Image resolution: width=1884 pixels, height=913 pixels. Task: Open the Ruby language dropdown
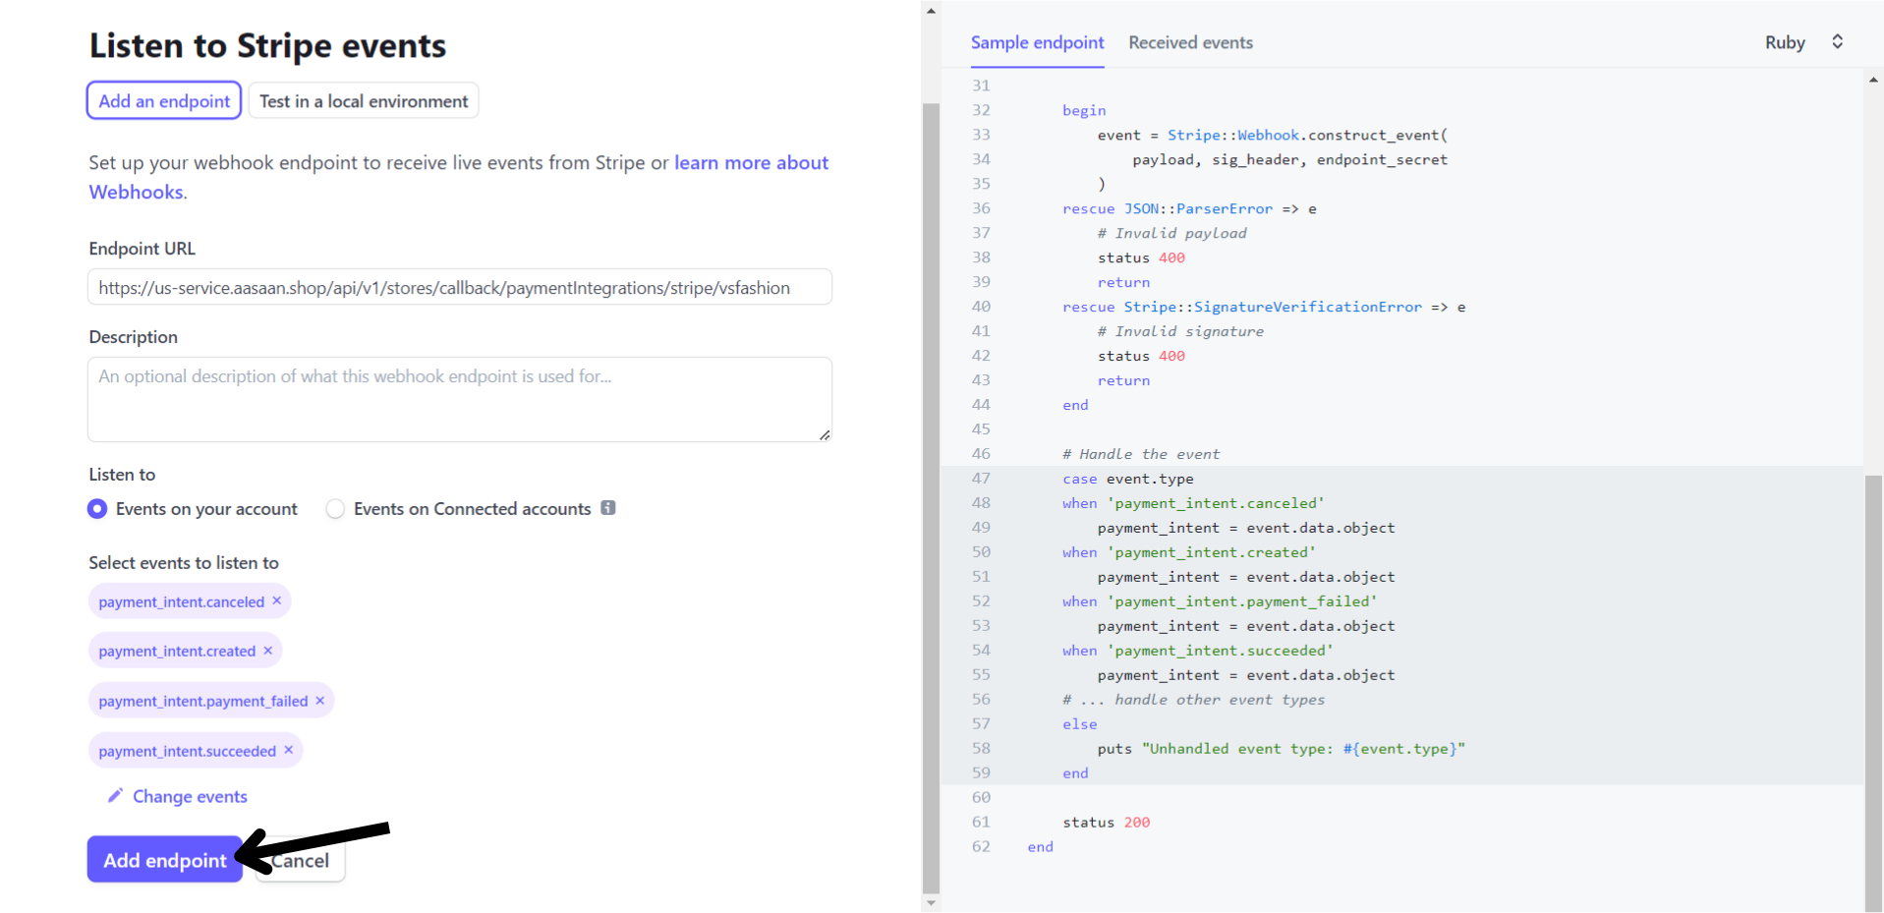(1784, 42)
